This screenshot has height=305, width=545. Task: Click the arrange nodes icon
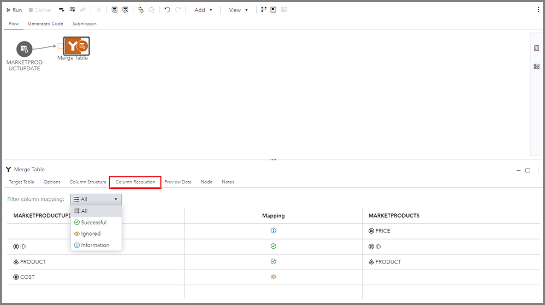(x=264, y=10)
